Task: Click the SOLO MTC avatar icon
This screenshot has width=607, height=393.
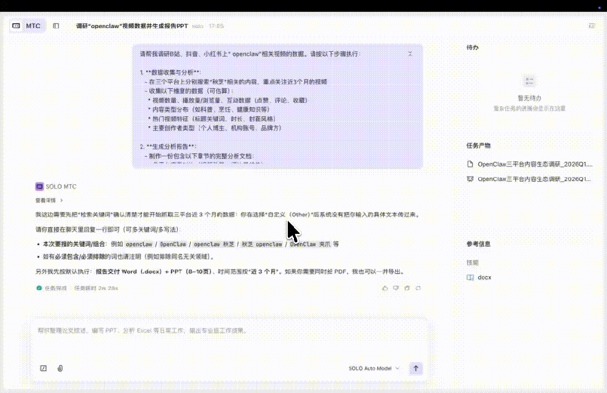Action: coord(39,186)
